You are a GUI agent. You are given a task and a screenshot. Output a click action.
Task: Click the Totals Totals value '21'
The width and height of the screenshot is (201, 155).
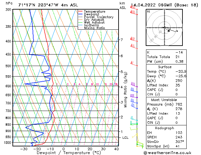coord(178,57)
